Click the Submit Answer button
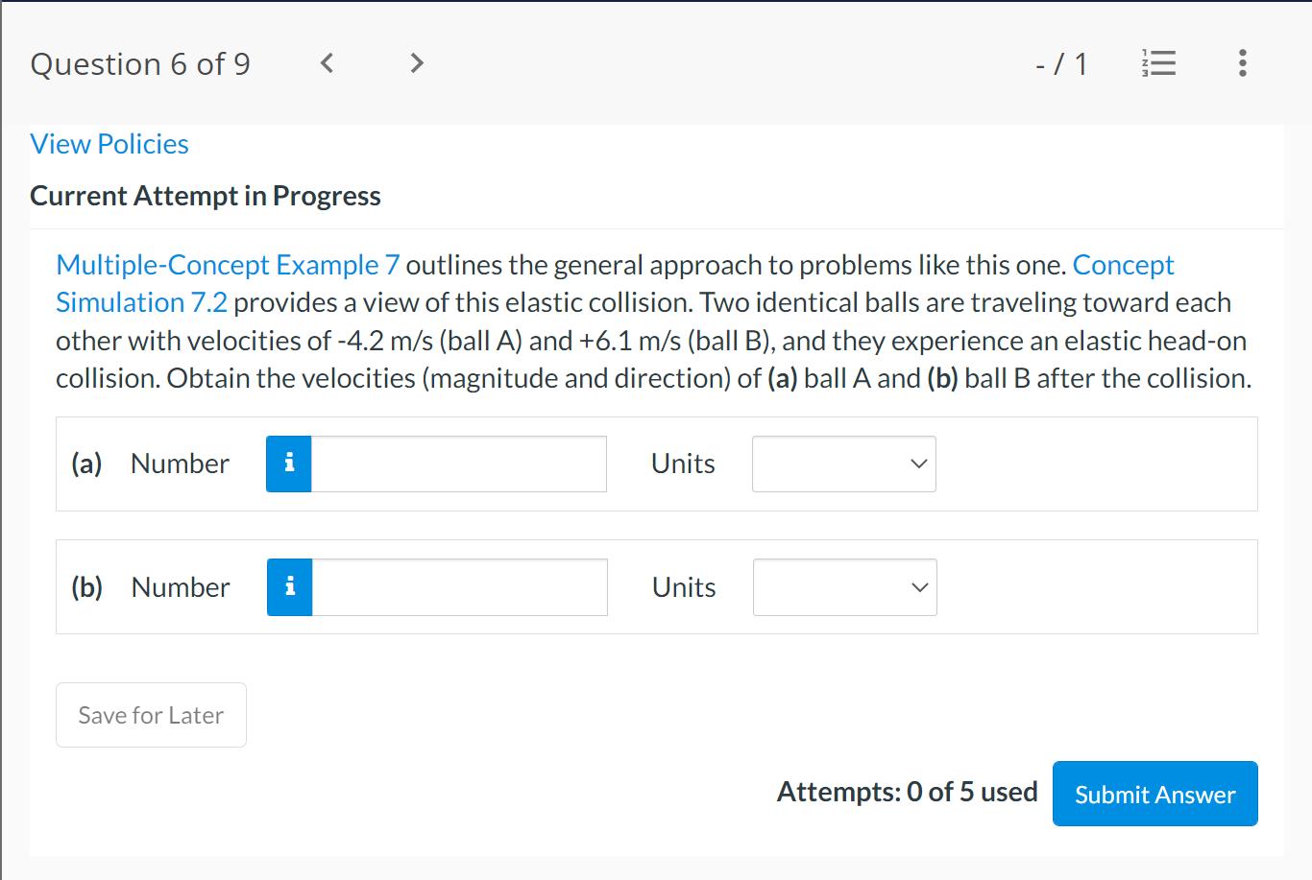1312x880 pixels. [x=1154, y=794]
